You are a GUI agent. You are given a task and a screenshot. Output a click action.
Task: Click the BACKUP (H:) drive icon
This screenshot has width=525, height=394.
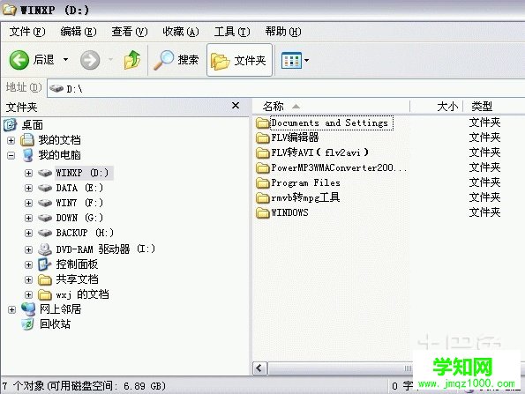click(x=45, y=233)
